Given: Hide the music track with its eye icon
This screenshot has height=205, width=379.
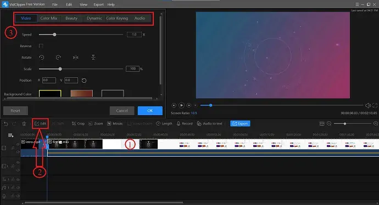Looking at the screenshot, I should [18, 187].
